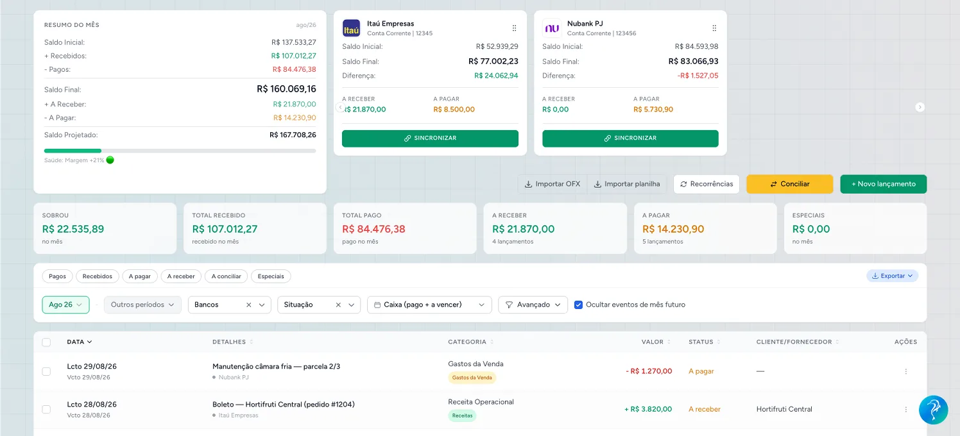This screenshot has height=436, width=960.
Task: Clear the Bancos filter selection
Action: tap(248, 305)
